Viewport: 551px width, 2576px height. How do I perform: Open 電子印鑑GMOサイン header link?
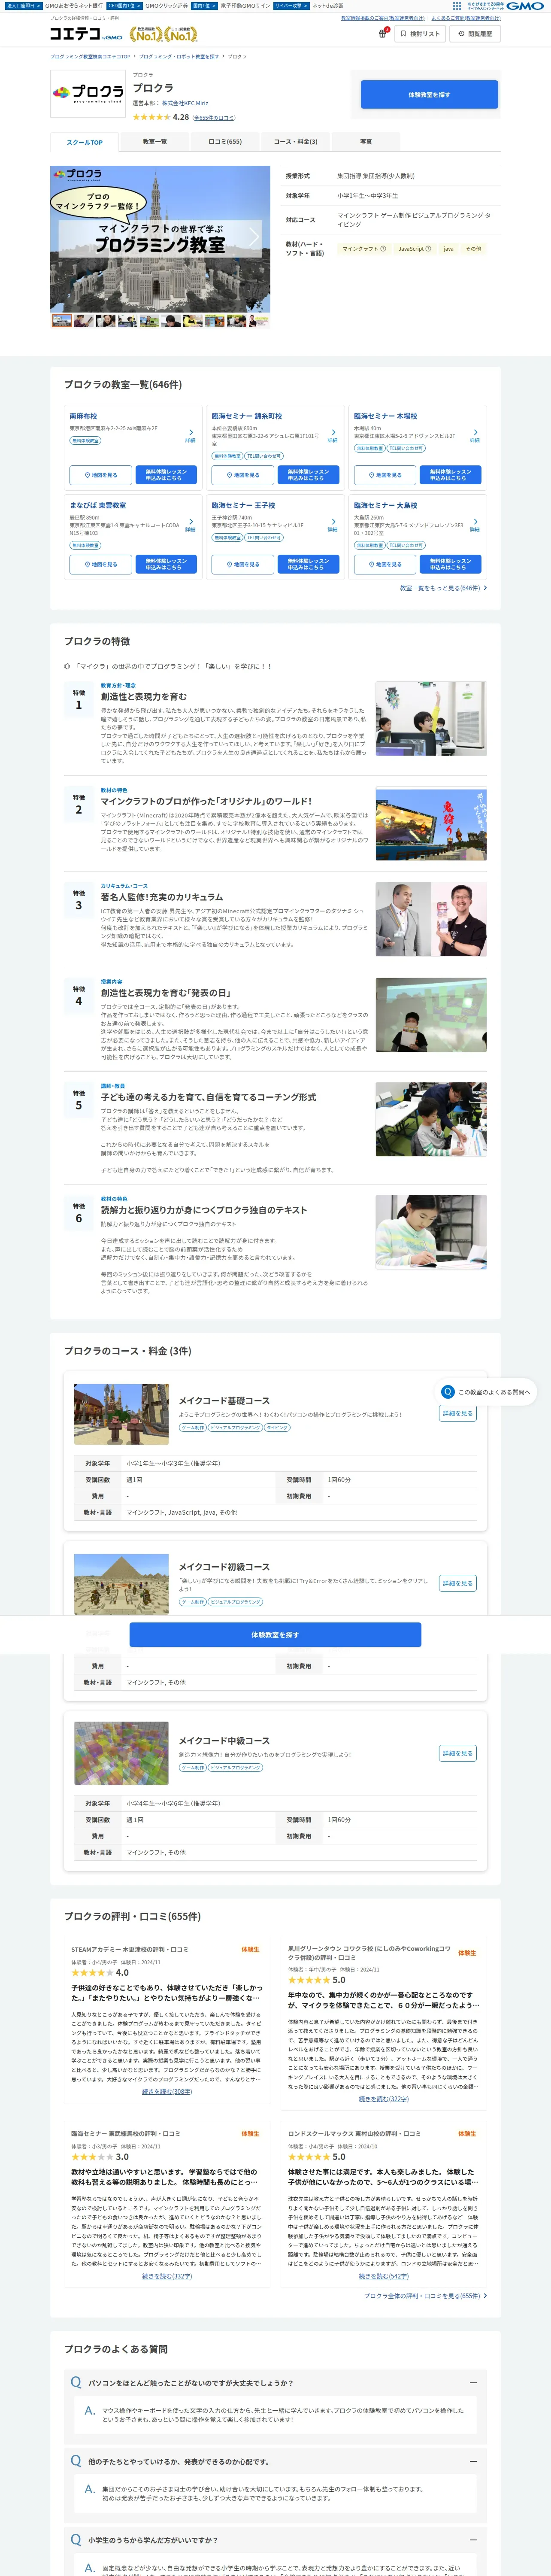click(x=245, y=6)
